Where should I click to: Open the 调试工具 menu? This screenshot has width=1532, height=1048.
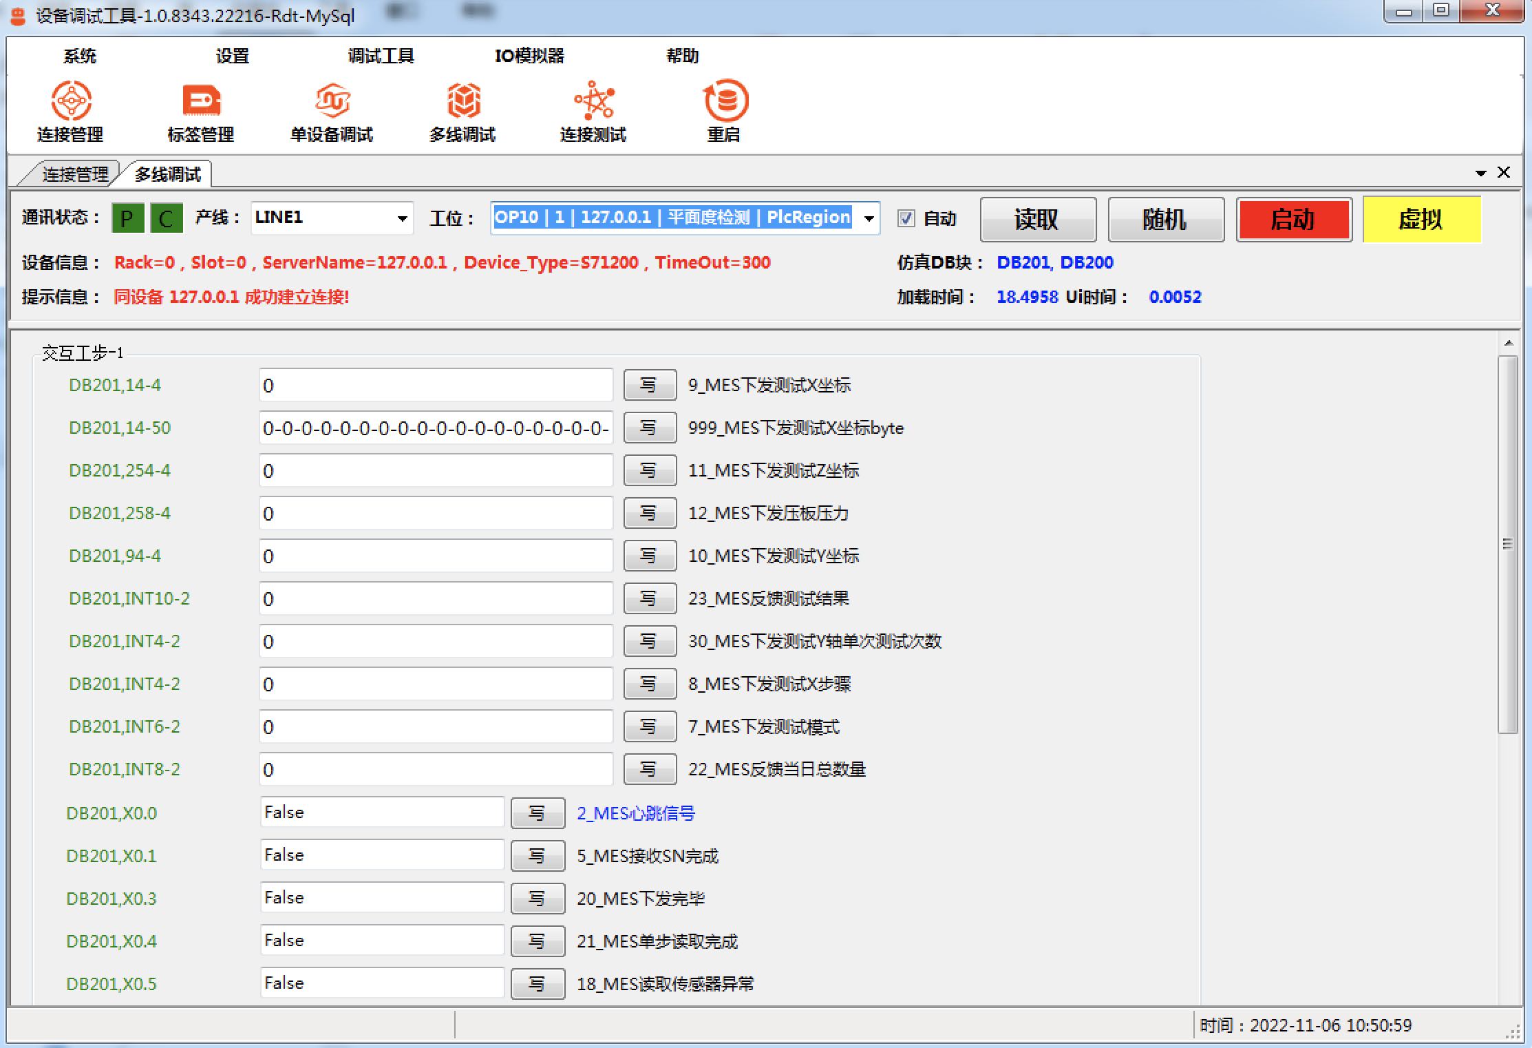pos(381,56)
